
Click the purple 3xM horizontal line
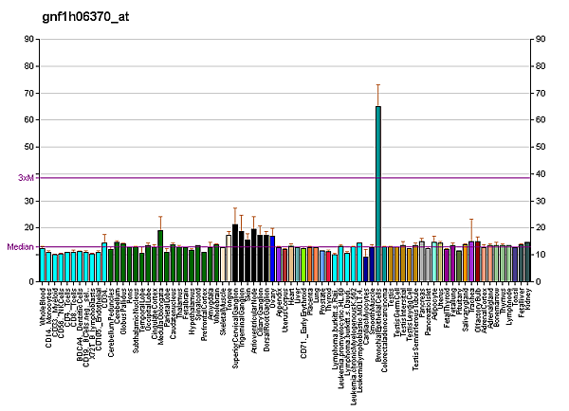point(284,178)
